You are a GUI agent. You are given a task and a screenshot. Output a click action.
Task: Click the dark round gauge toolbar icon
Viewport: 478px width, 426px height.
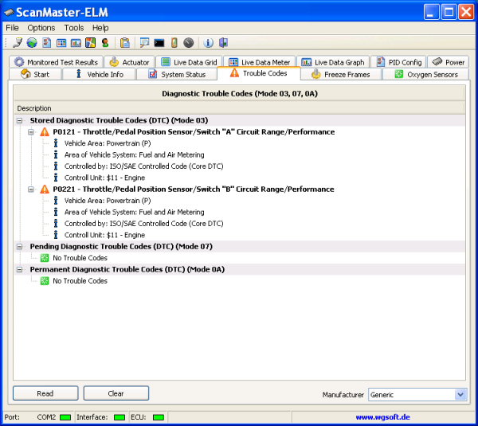point(189,43)
